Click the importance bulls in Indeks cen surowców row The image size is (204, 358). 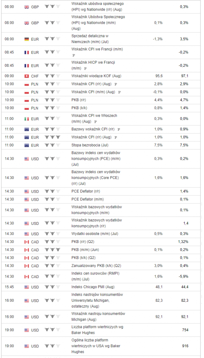pos(53,276)
